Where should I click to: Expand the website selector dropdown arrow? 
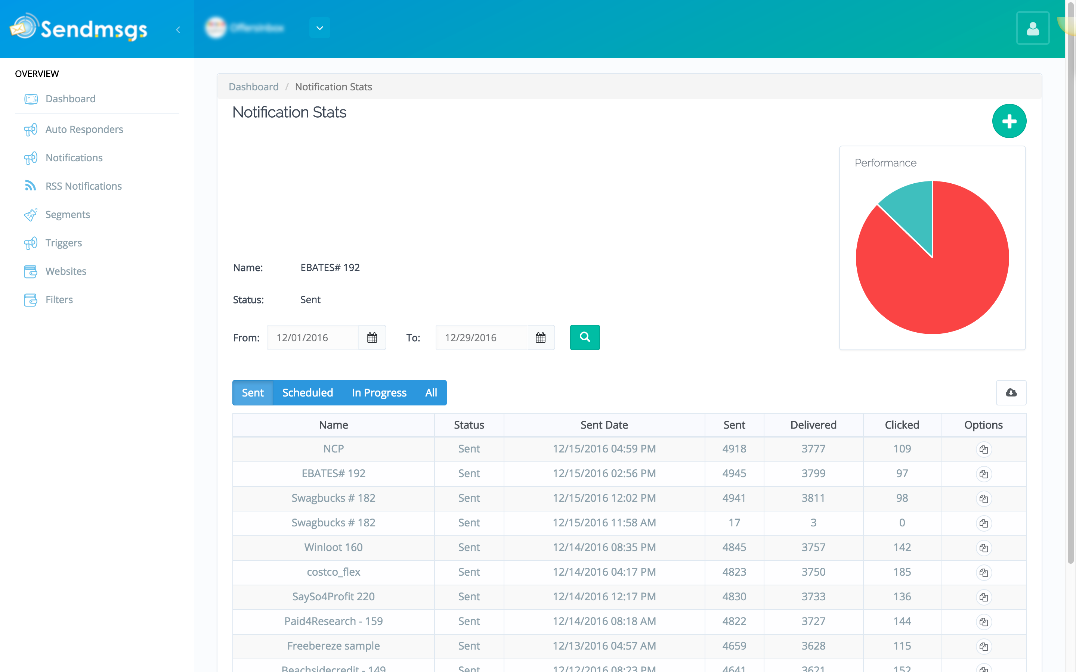[319, 28]
